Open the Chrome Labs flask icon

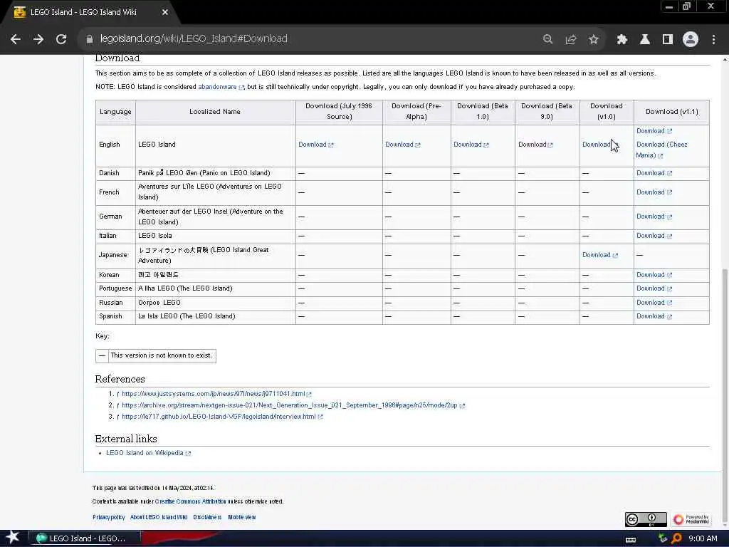click(645, 39)
